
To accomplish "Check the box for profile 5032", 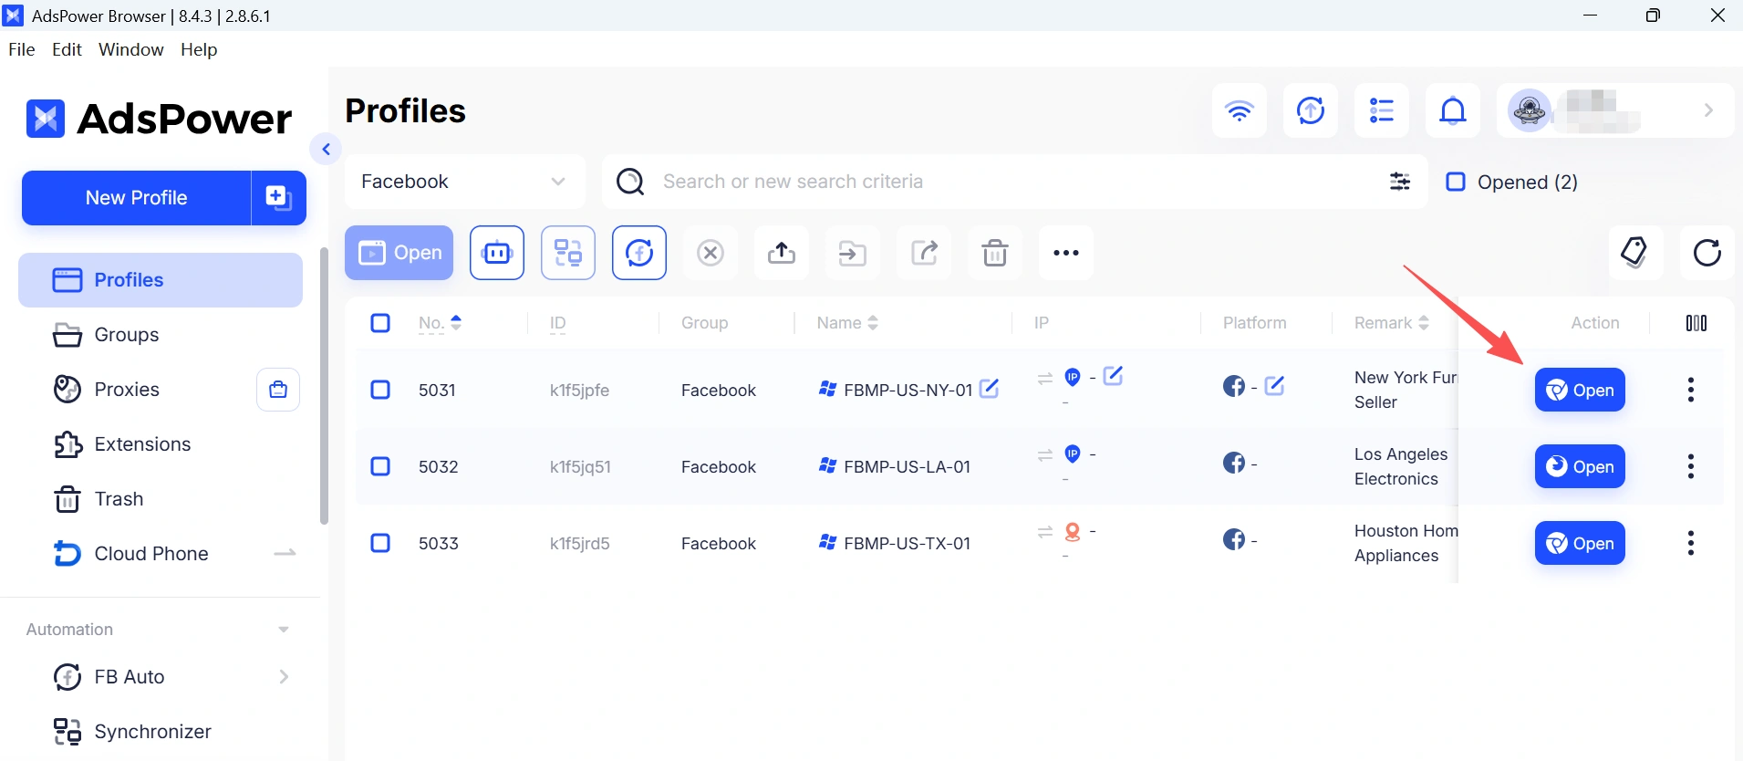I will click(x=380, y=466).
